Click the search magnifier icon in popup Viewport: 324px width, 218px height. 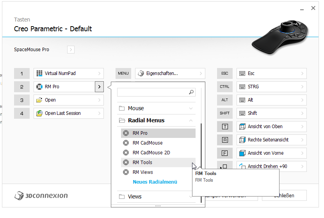click(x=191, y=92)
